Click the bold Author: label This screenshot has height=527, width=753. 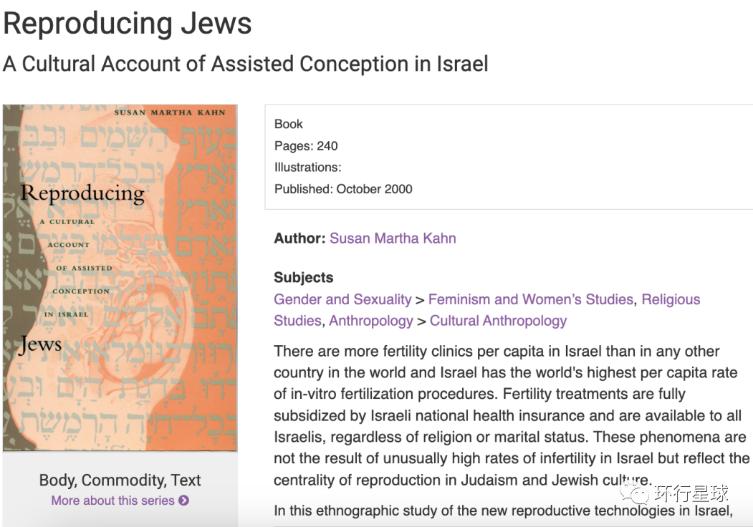[299, 238]
